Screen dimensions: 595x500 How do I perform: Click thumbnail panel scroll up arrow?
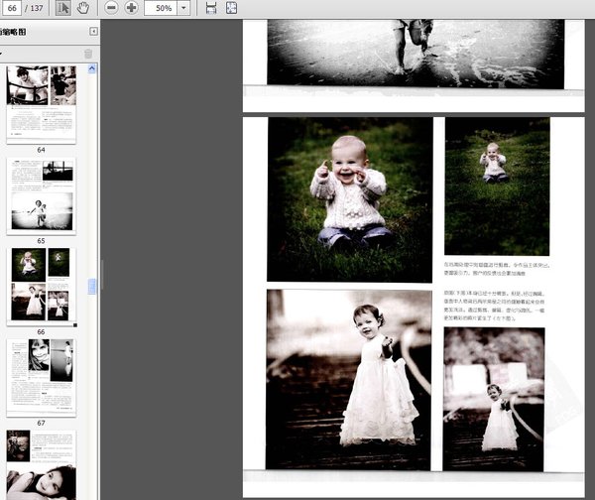(93, 69)
